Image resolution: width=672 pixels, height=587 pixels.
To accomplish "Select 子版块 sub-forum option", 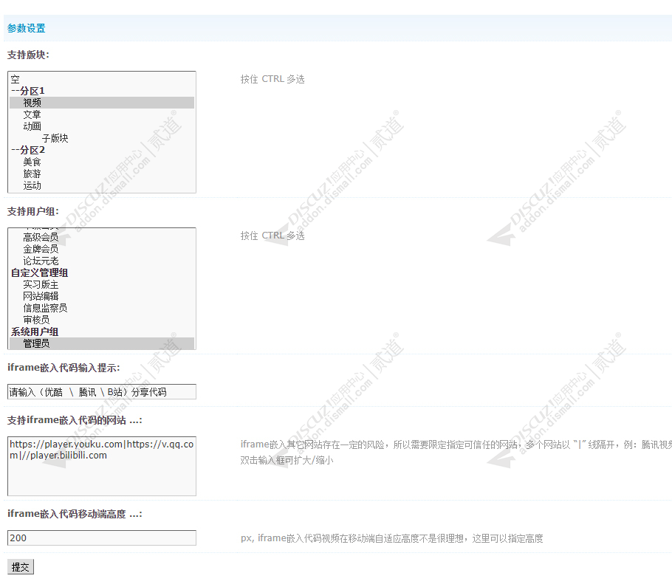I will [x=102, y=138].
